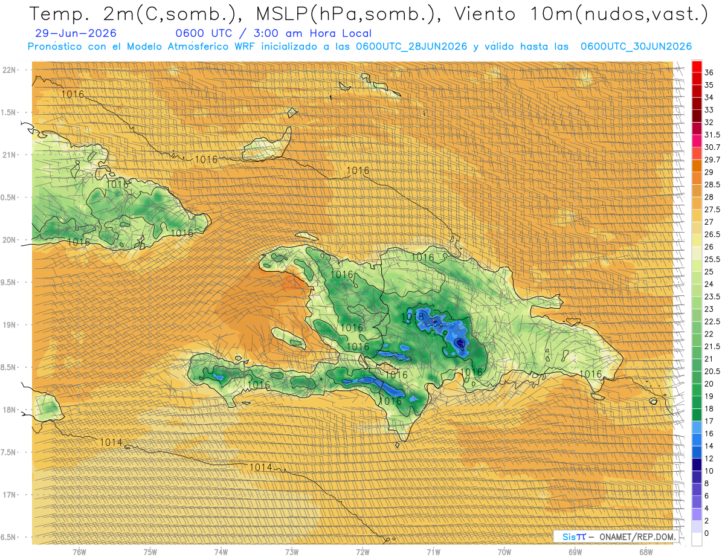The height and width of the screenshot is (560, 725).
Task: Click the validity stamp '0600UTC_30JUN2026'
Action: (636, 47)
